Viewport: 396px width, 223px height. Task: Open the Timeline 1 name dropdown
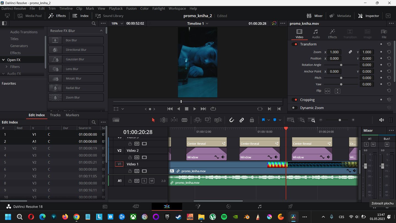(198, 23)
